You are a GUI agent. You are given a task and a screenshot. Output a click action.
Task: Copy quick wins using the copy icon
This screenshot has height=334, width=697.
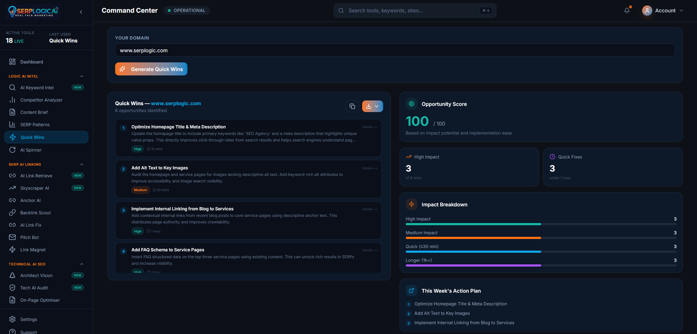352,106
